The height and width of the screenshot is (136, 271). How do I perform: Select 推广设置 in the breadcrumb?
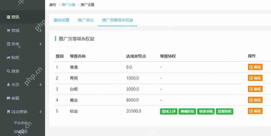pyautogui.click(x=87, y=5)
